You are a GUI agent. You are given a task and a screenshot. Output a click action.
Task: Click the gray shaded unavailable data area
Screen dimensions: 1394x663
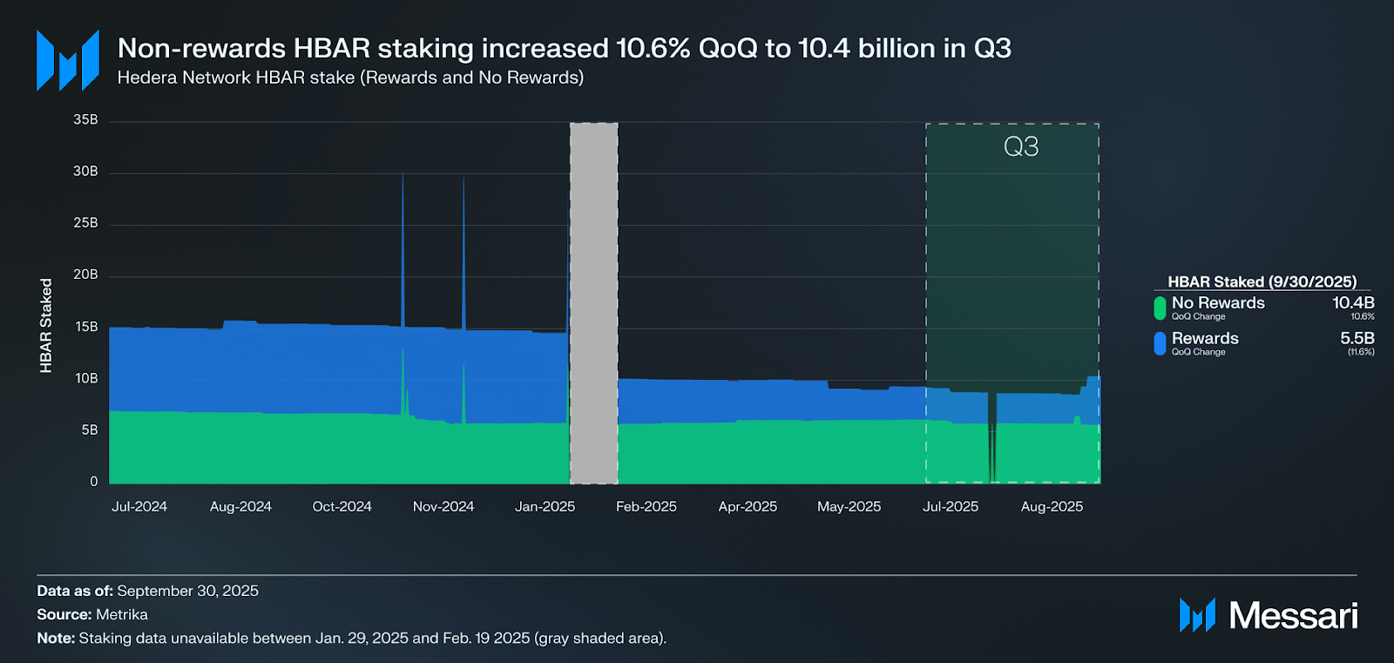[594, 303]
